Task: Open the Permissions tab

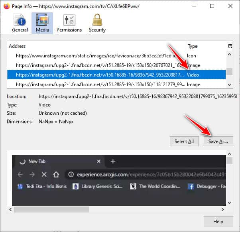Action: coord(69,23)
